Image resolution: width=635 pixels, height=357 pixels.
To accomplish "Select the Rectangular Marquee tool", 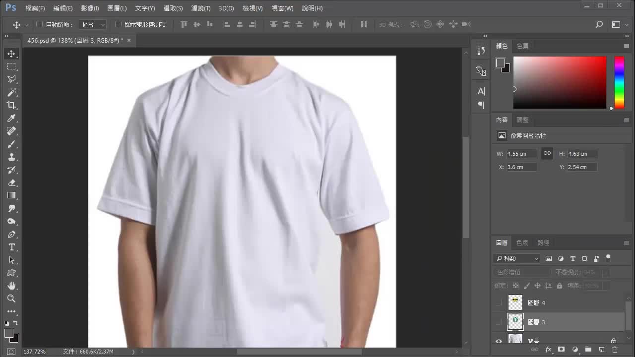I will pos(11,66).
